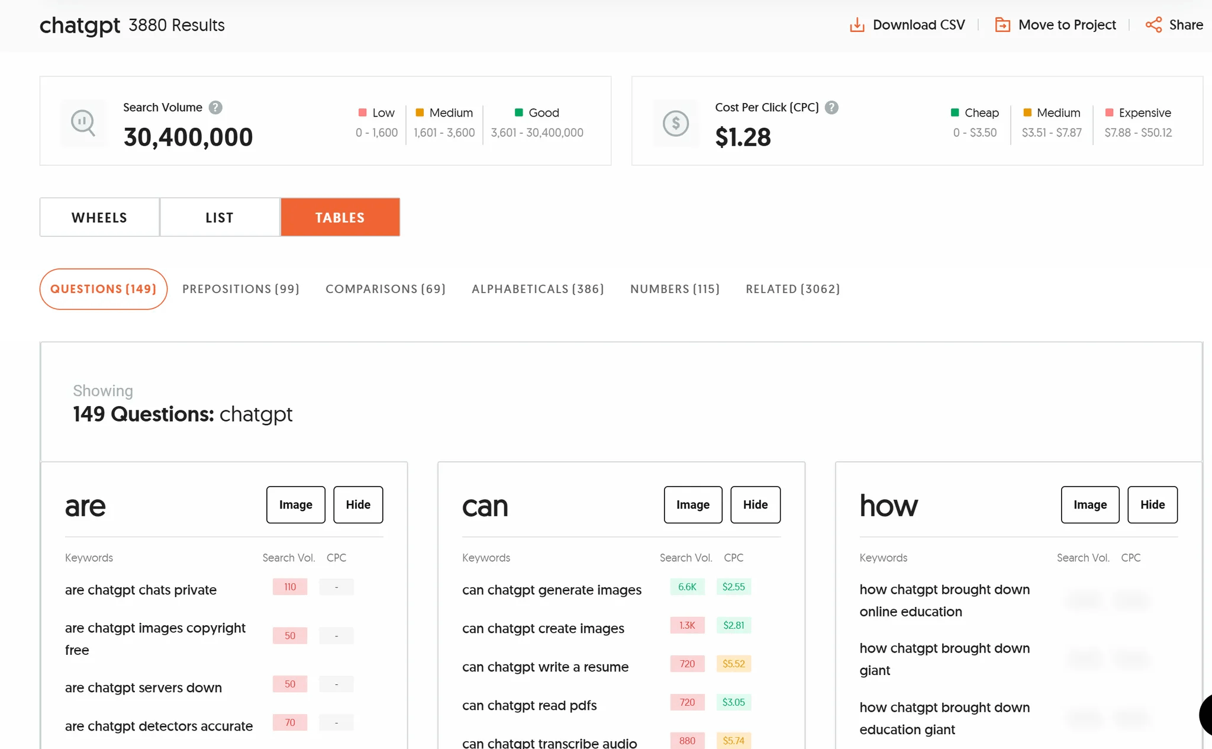Open COMPARISONS (69) tab
1212x749 pixels.
pyautogui.click(x=385, y=289)
